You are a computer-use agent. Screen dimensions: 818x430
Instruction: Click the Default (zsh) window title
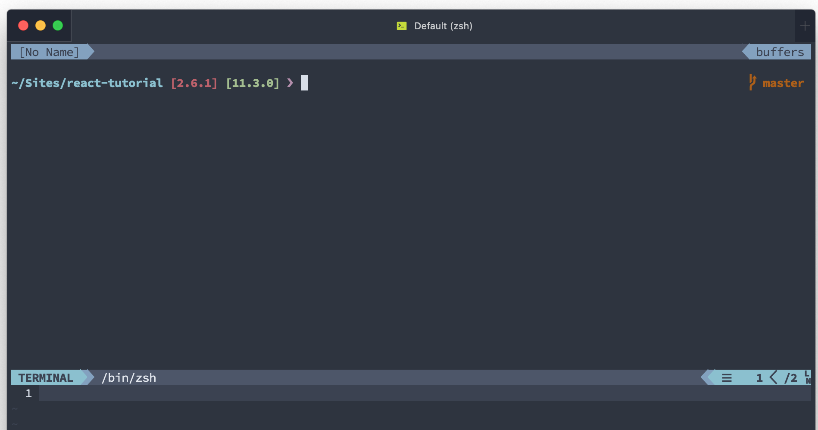click(x=443, y=26)
